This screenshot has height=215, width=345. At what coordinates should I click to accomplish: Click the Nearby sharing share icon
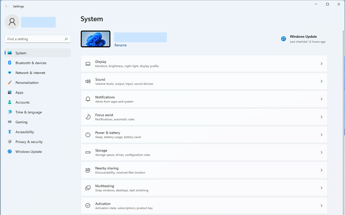coord(88,170)
